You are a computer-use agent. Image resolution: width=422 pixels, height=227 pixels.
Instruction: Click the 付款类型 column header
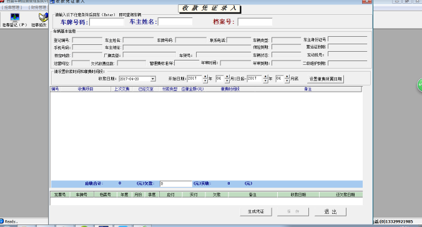coord(170,89)
